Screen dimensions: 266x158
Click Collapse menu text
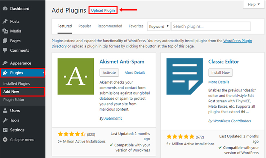pos(22,140)
